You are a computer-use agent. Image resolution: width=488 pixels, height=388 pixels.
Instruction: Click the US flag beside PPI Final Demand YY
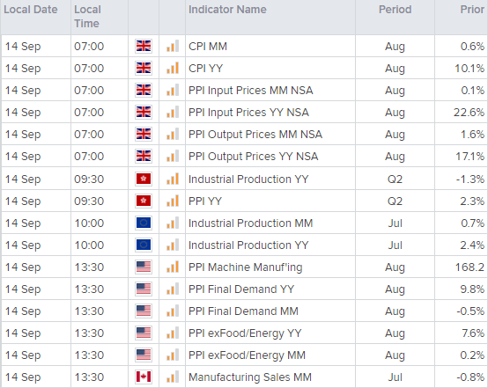(x=144, y=289)
